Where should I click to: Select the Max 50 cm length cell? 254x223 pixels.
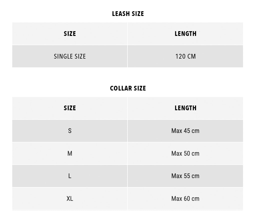(185, 153)
